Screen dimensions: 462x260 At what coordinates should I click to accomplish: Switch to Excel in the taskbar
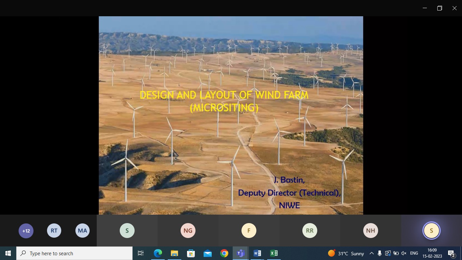click(x=274, y=253)
